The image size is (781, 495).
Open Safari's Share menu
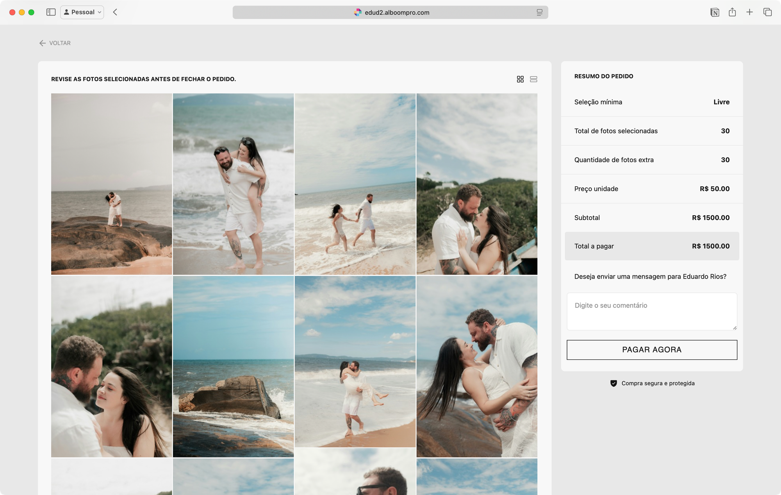coord(732,12)
